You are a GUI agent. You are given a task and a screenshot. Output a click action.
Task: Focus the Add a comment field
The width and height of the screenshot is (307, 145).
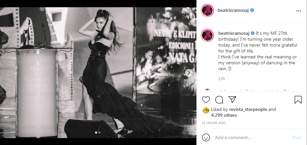tap(250, 137)
